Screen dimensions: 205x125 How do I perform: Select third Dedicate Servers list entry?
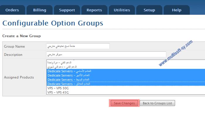tap(126, 80)
